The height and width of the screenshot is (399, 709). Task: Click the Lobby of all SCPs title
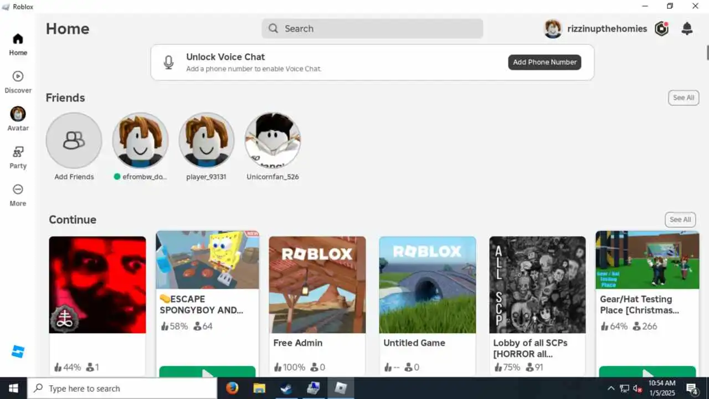[530, 348]
